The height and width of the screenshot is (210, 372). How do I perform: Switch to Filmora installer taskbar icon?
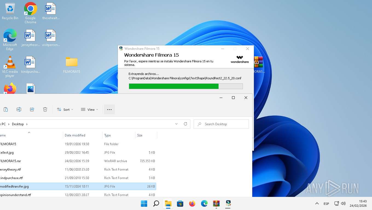[228, 203]
